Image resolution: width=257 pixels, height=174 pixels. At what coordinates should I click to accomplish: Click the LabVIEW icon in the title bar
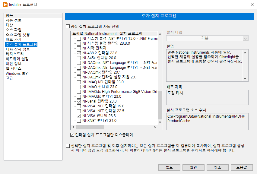click(x=5, y=5)
